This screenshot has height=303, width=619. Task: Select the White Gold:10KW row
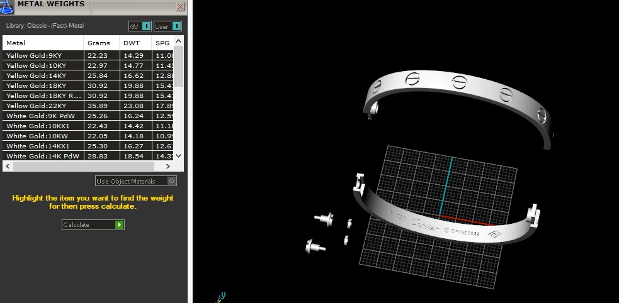pyautogui.click(x=88, y=136)
